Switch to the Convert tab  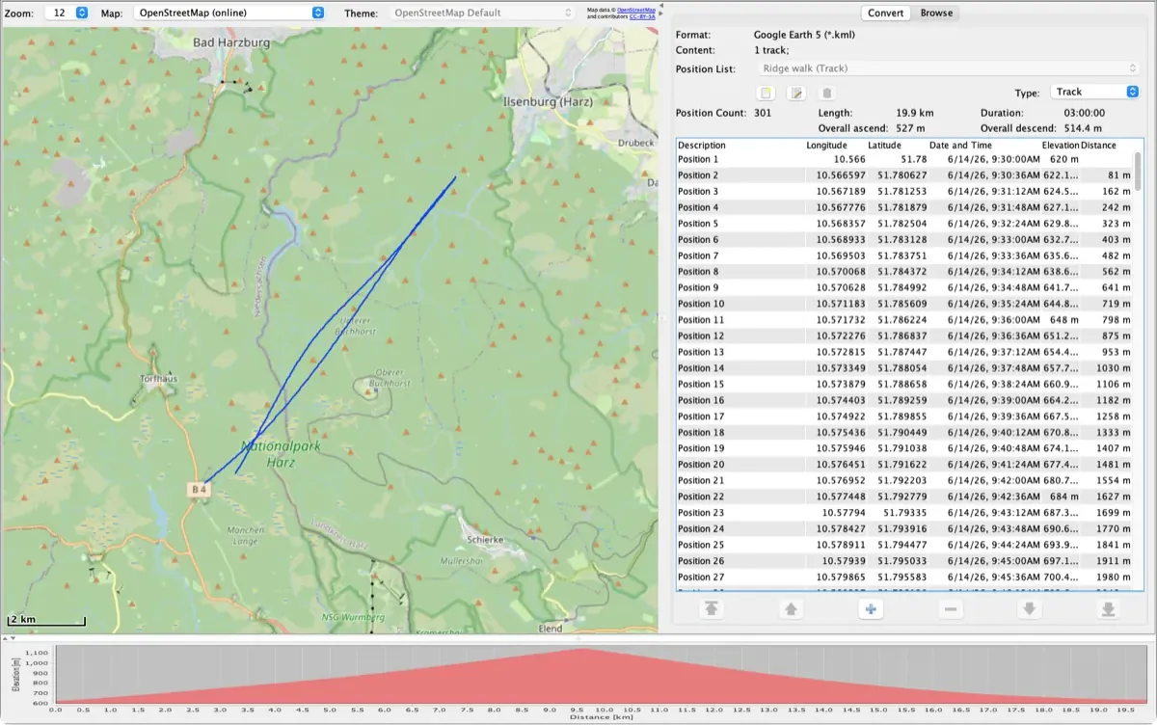tap(885, 13)
